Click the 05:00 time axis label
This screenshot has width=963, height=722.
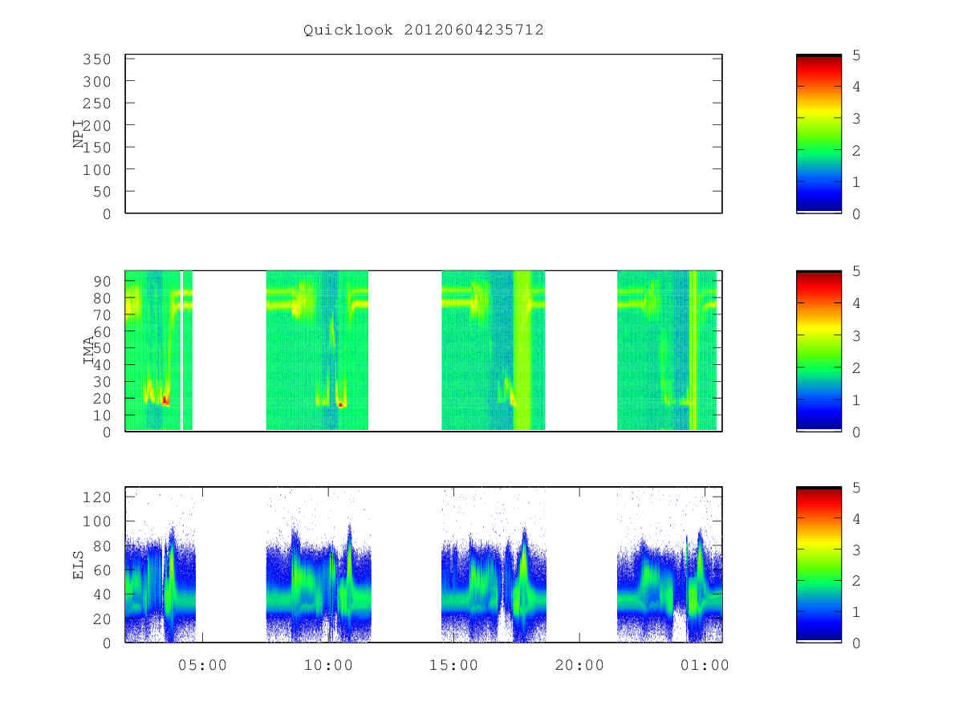click(x=202, y=664)
